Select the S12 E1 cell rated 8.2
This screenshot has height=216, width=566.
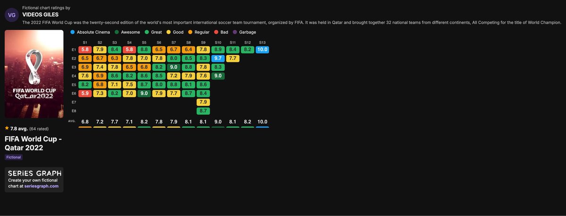248,50
